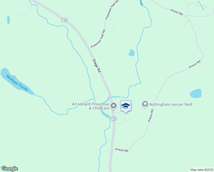Click the Nottingham soccer field text label
Screen dimensions: 214x172
coord(171,104)
